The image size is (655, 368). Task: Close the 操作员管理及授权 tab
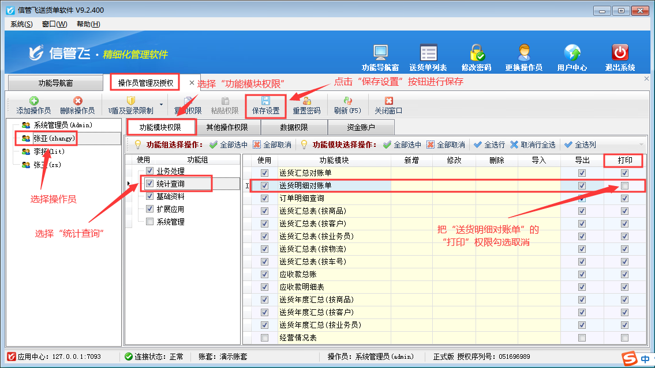192,83
